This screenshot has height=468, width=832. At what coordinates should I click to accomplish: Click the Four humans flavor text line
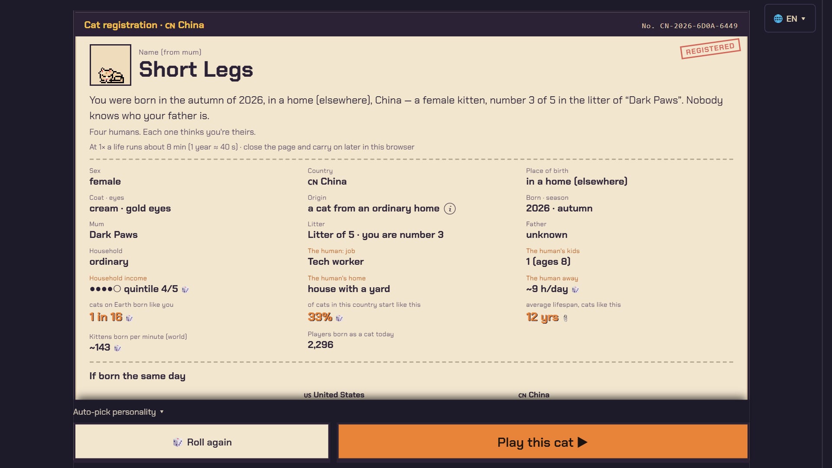click(x=172, y=132)
